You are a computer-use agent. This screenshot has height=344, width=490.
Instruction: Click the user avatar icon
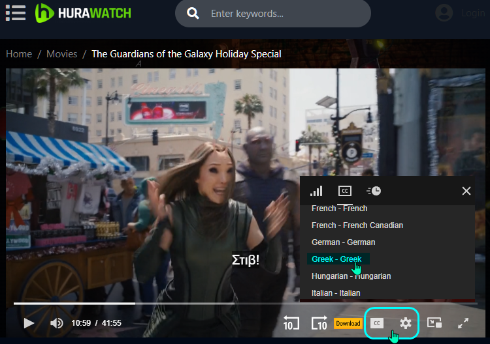(444, 13)
